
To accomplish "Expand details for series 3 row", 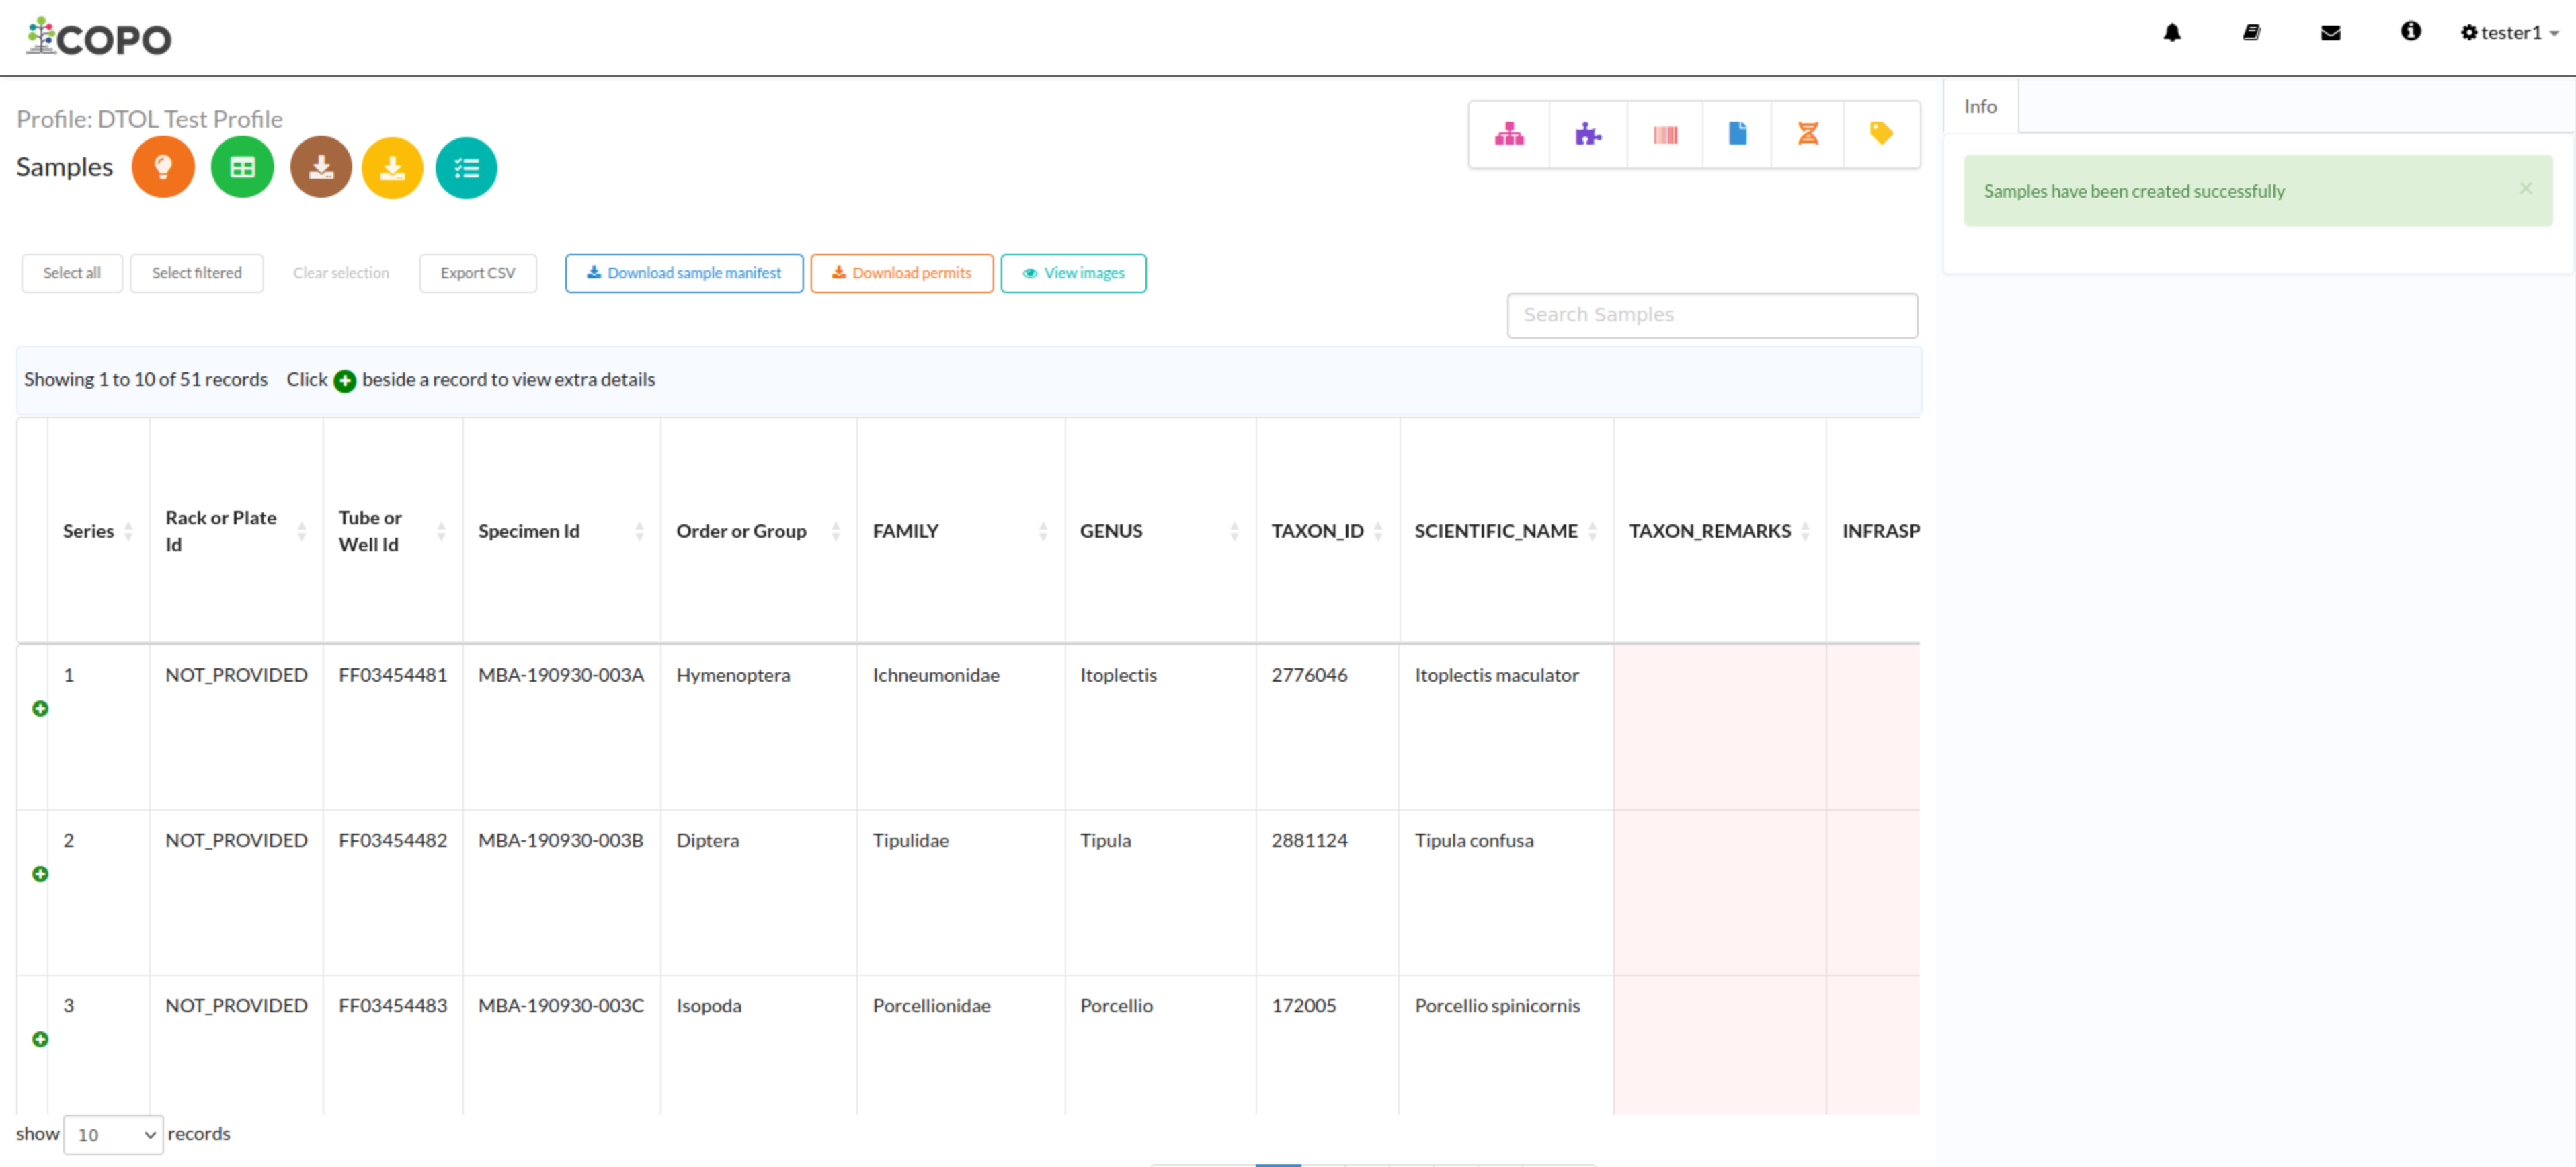I will click(40, 1040).
